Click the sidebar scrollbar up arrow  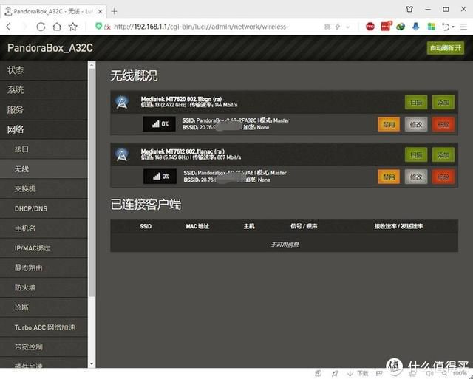92,64
